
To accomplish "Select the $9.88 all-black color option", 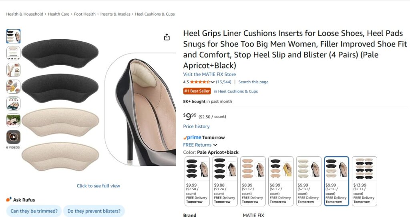I will coord(225,181).
